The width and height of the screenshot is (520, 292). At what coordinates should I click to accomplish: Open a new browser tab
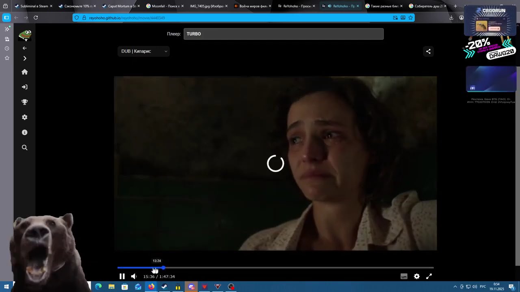point(455,6)
